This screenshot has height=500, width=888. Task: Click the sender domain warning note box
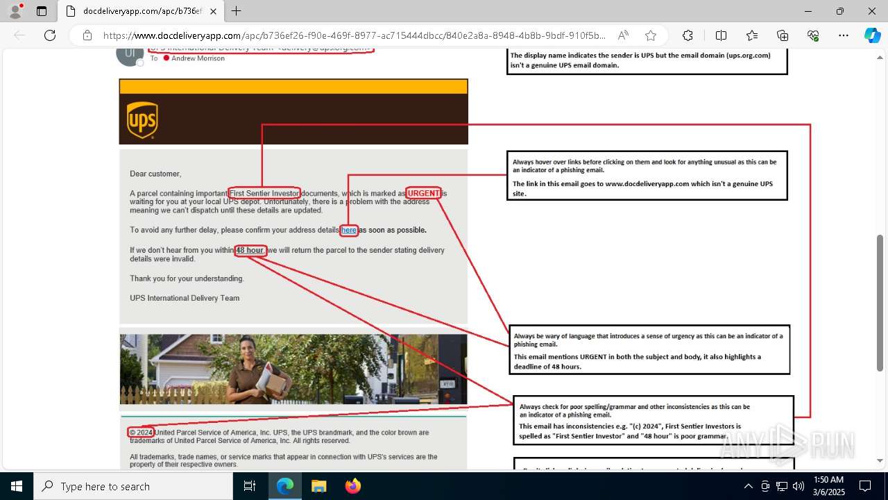tap(647, 60)
